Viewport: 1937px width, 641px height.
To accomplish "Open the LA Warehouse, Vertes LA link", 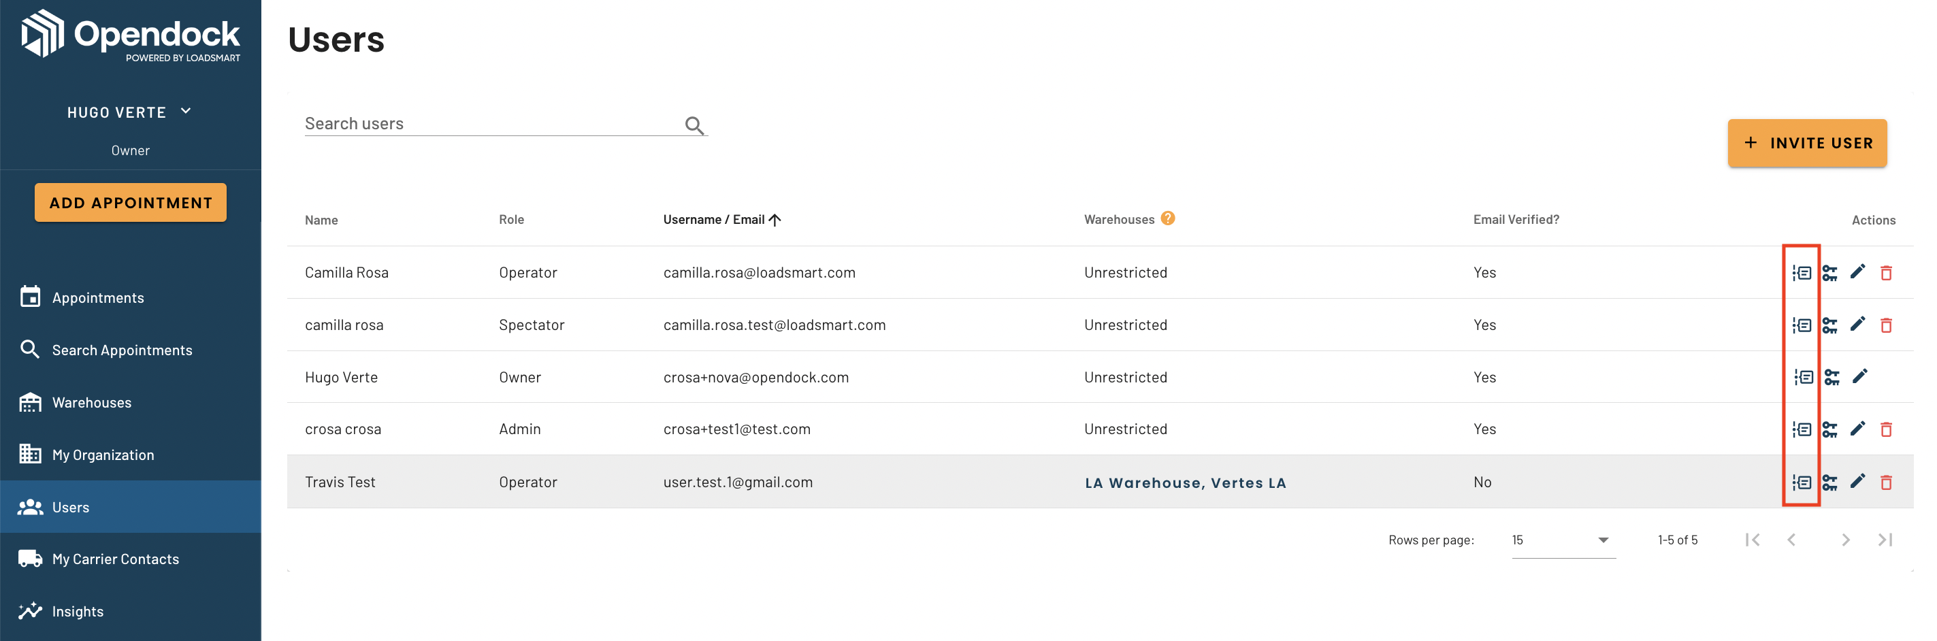I will [1185, 483].
